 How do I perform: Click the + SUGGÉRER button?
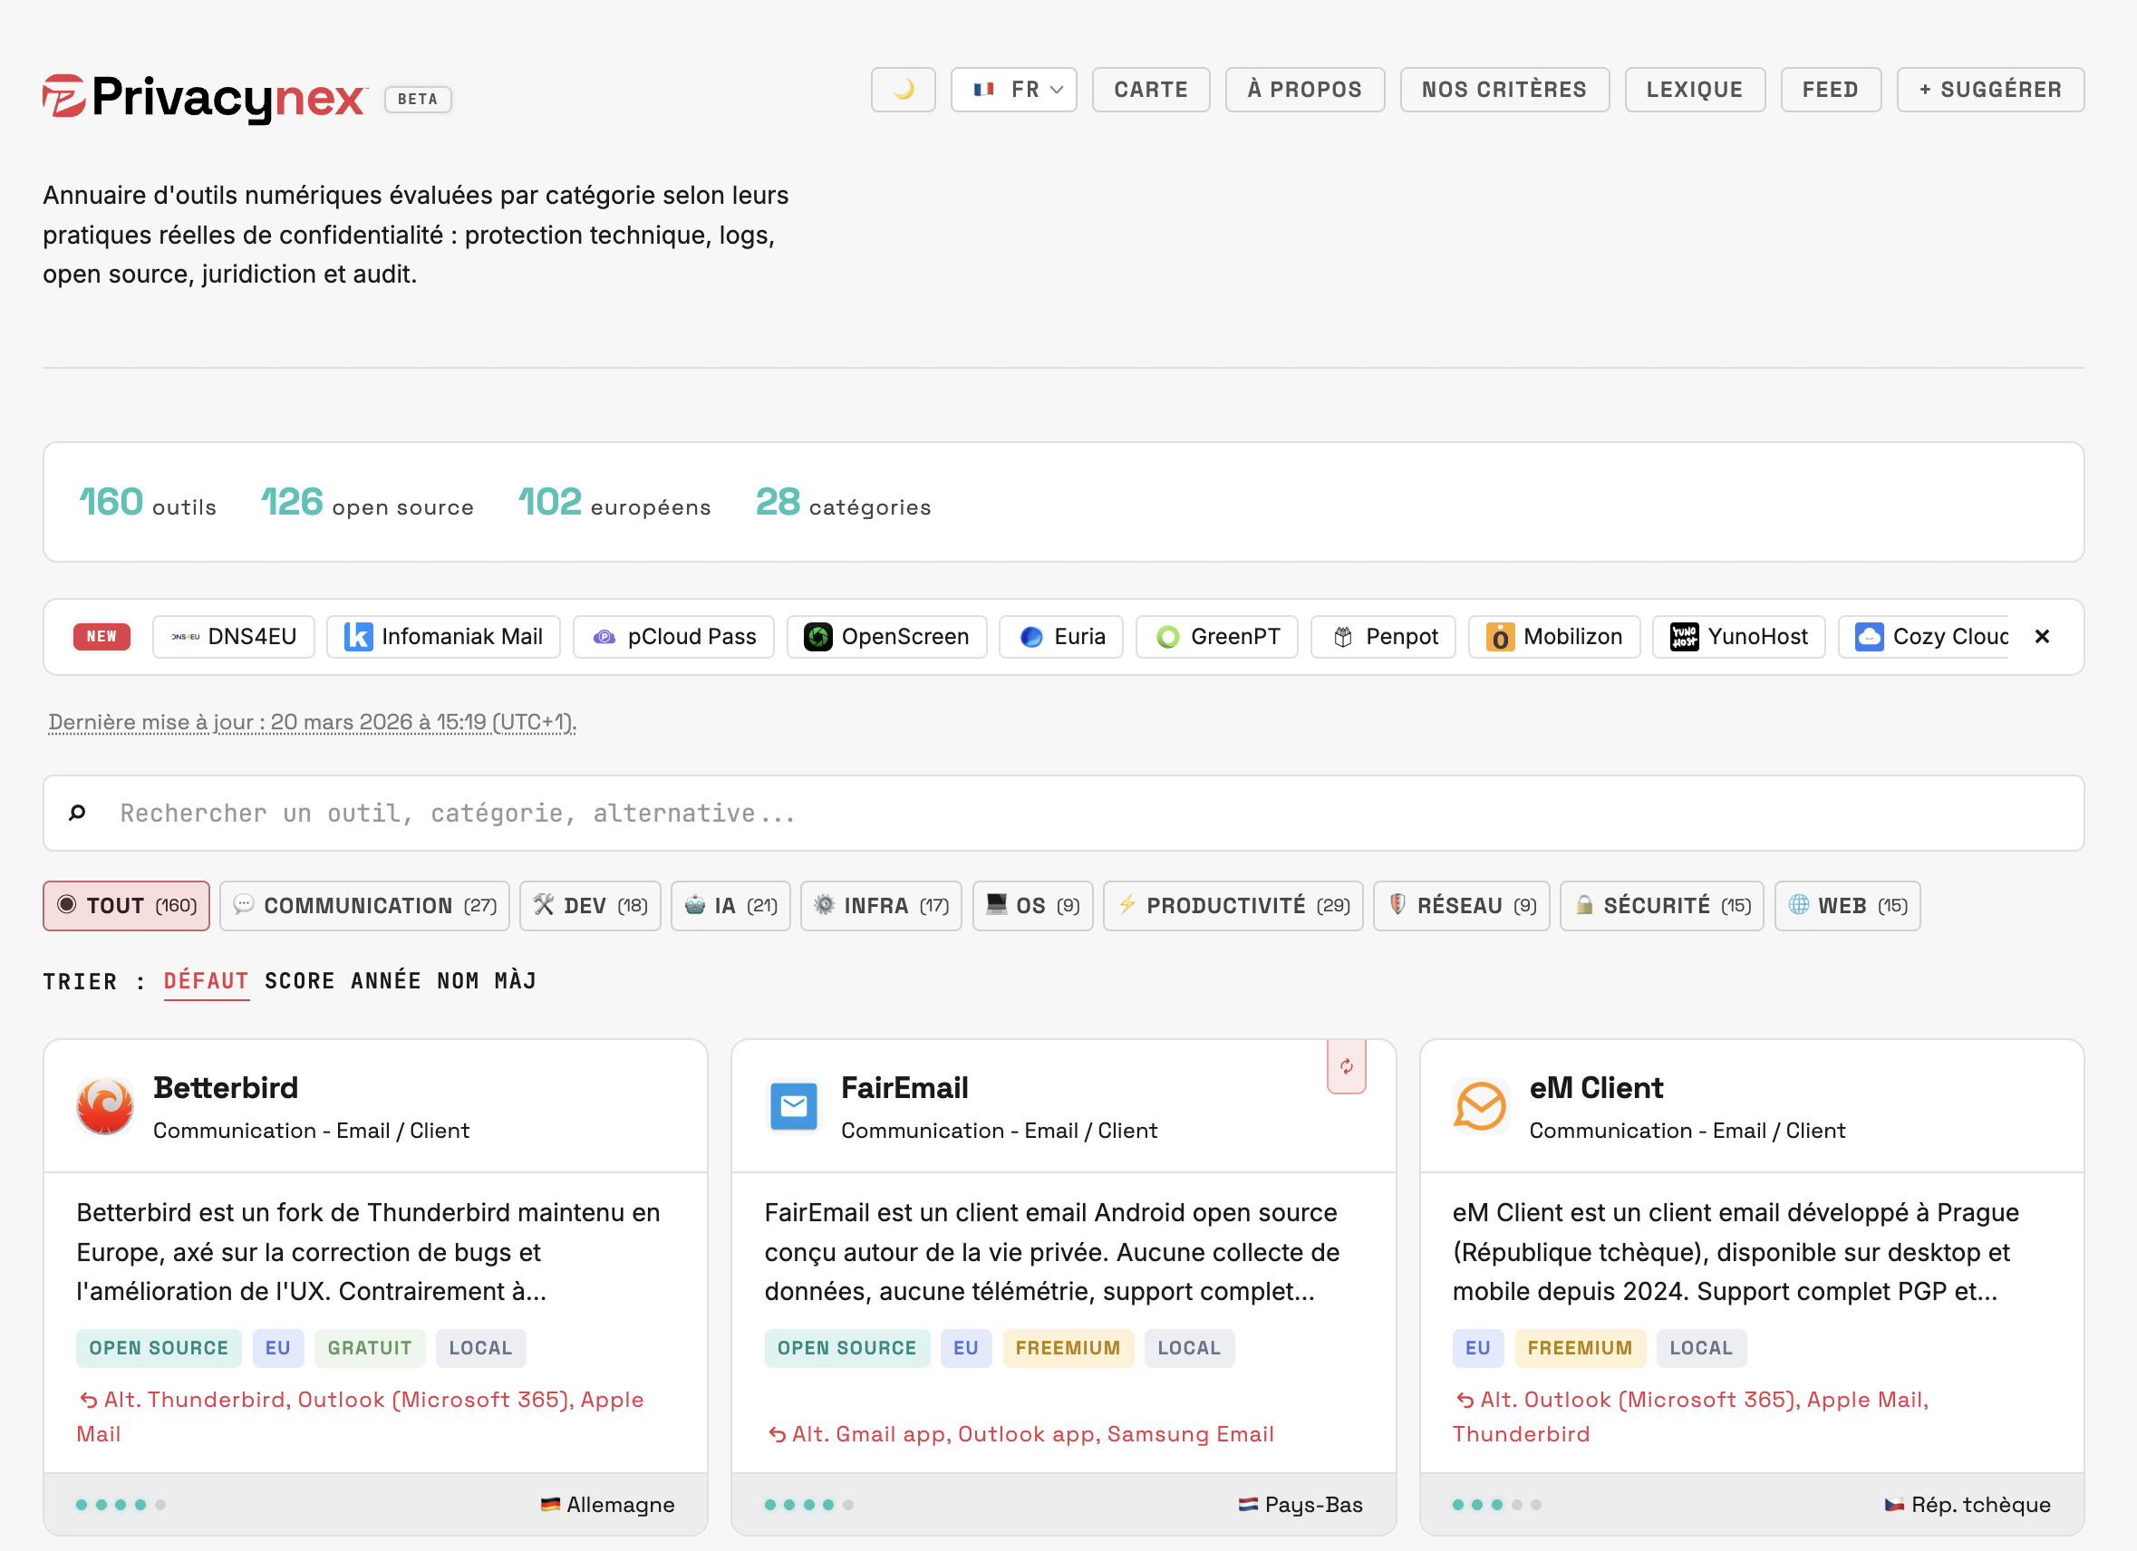coord(1989,90)
